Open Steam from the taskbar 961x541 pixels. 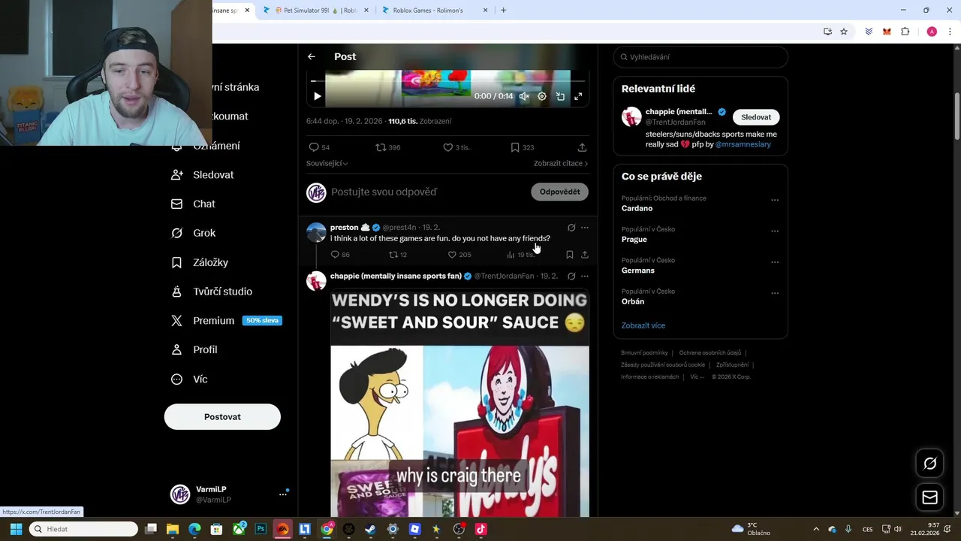pyautogui.click(x=370, y=529)
